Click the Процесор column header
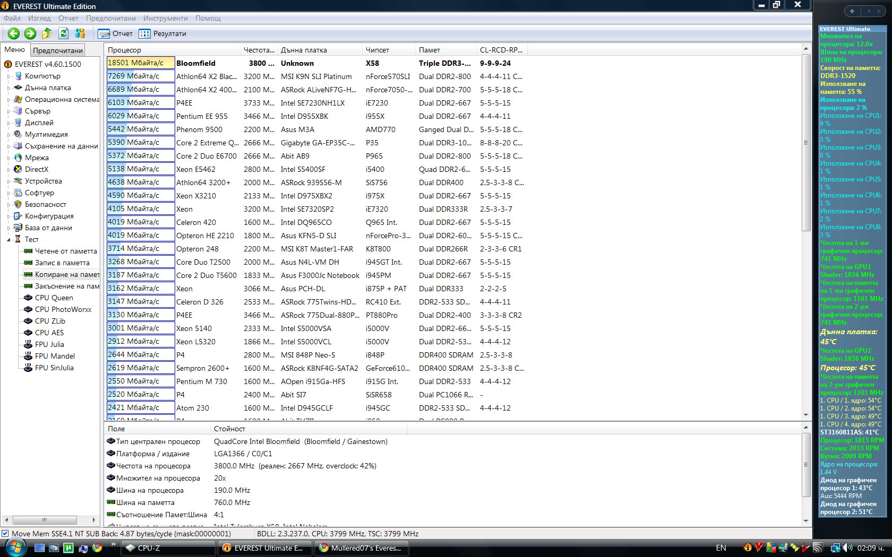 tap(173, 50)
